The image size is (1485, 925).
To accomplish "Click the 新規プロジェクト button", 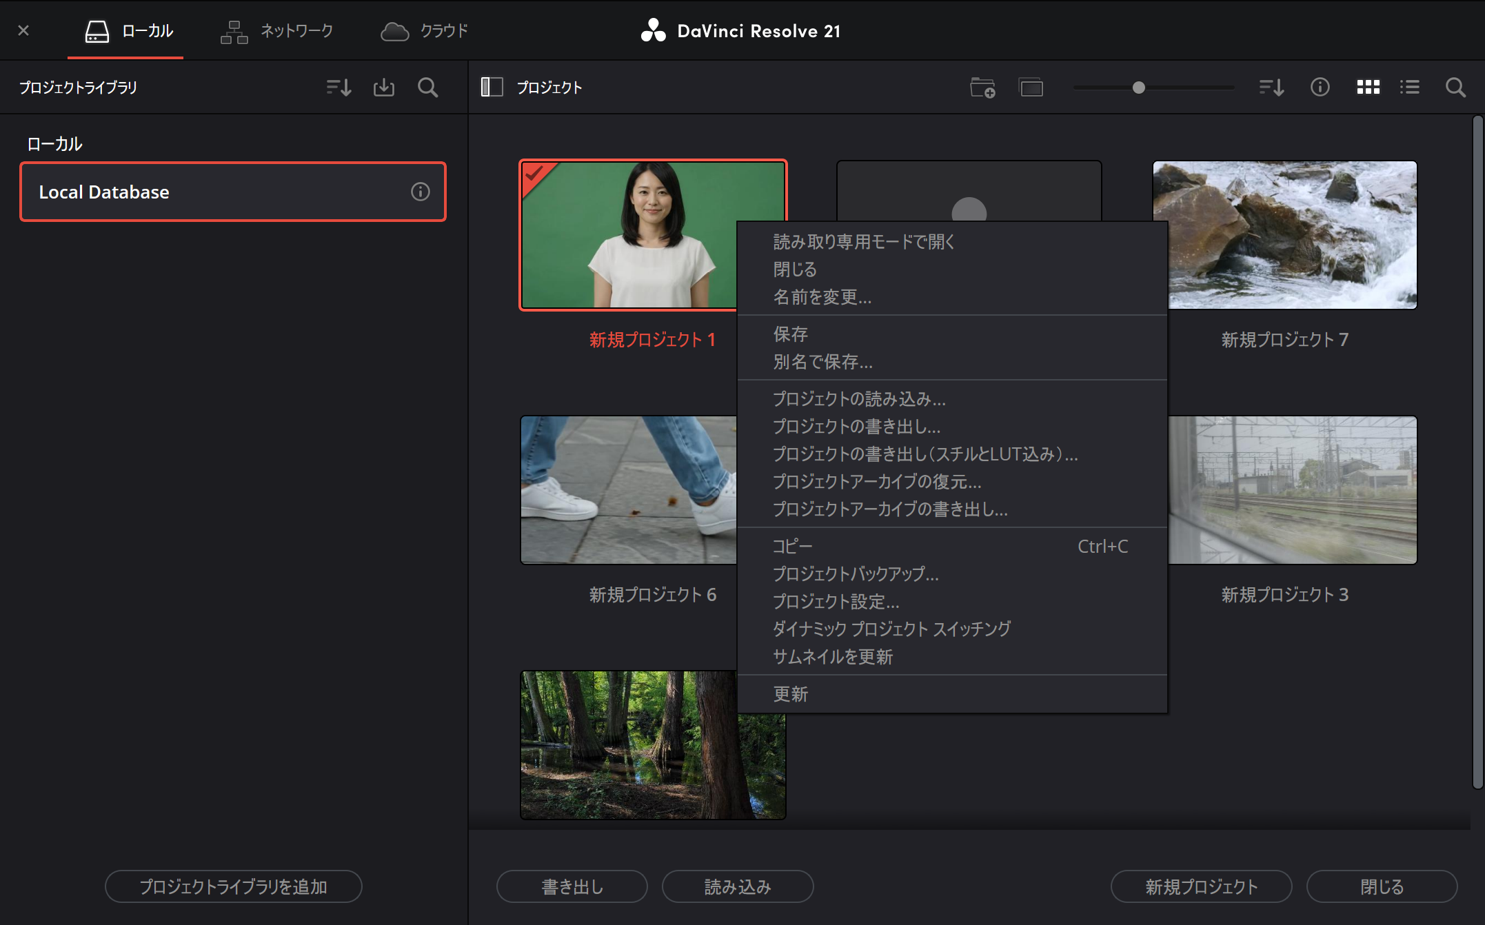I will click(1201, 886).
